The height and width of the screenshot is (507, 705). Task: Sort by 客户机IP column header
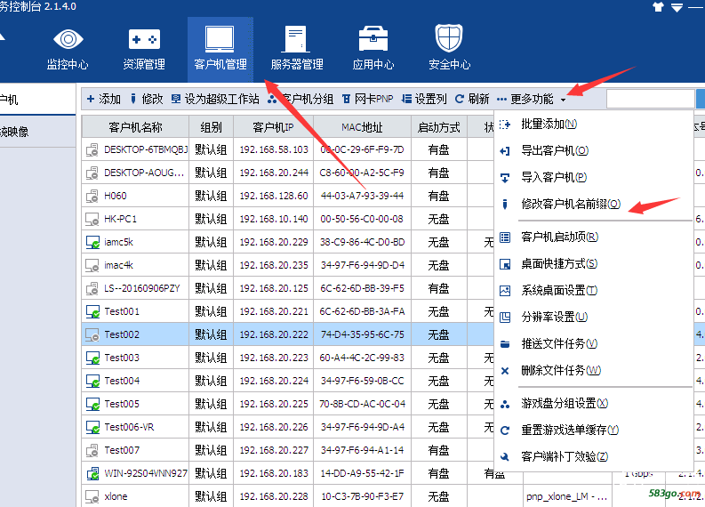point(273,127)
